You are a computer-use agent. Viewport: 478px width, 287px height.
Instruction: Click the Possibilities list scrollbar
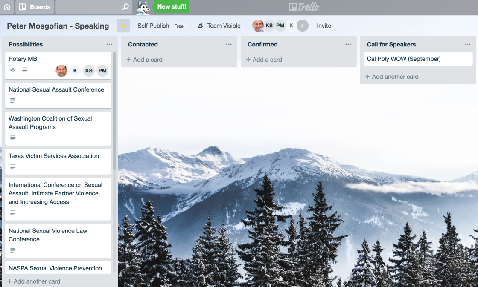(114, 111)
